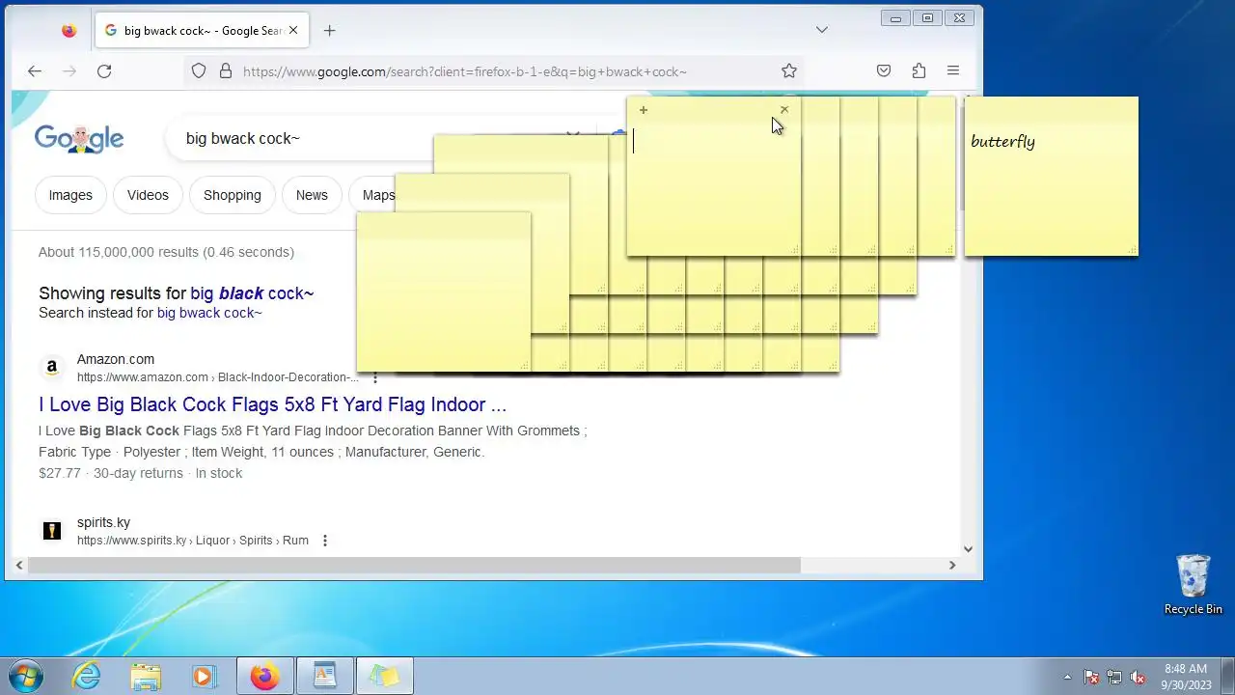This screenshot has width=1235, height=695.
Task: Open the spirits.ky result site name
Action: click(103, 522)
